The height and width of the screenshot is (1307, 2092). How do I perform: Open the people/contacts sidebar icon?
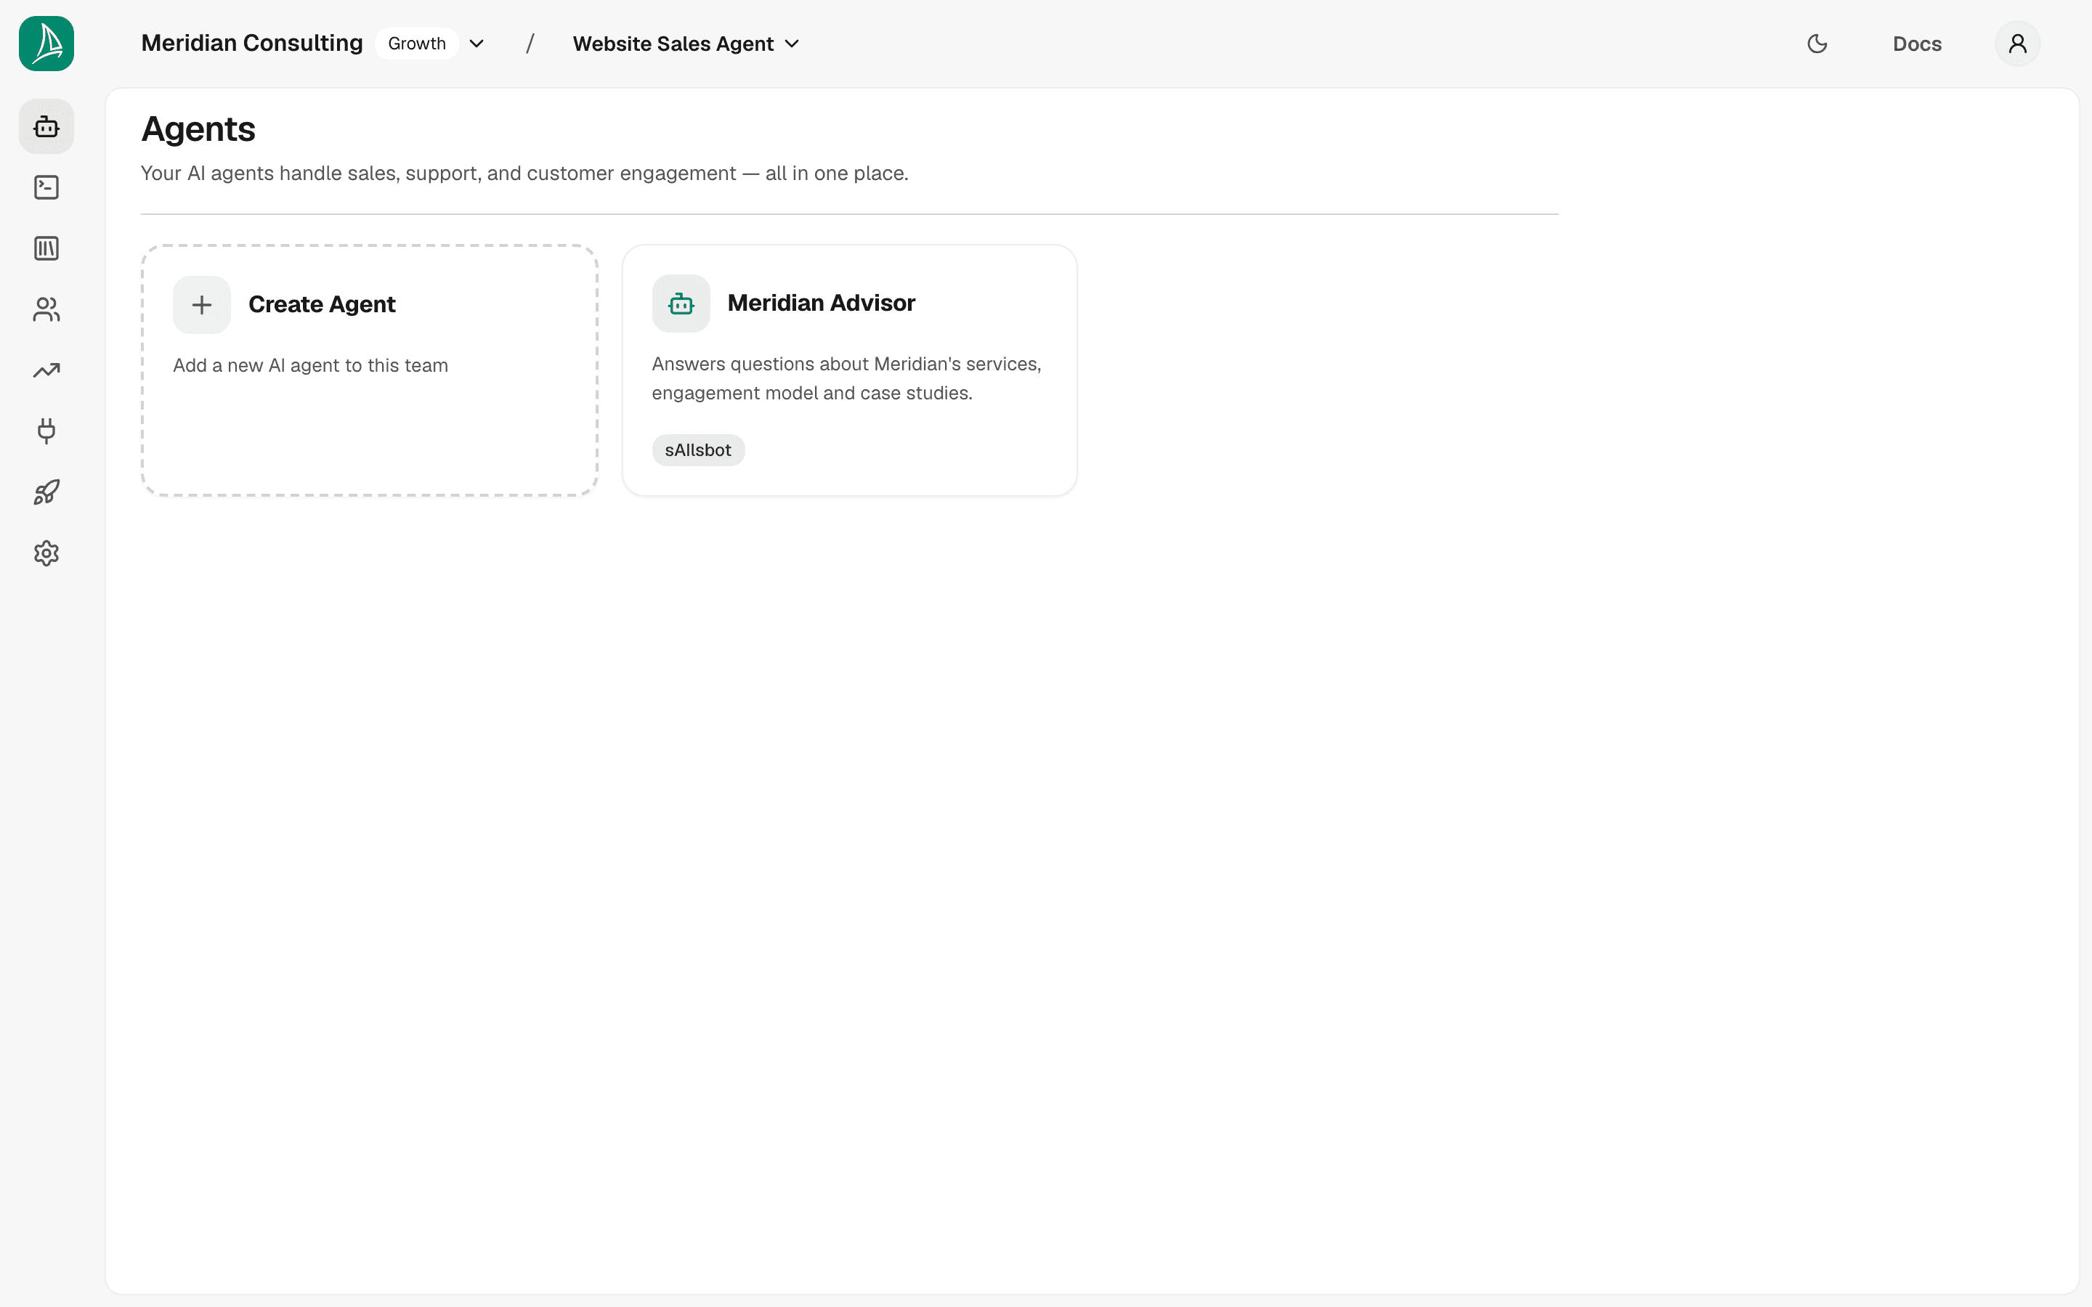tap(46, 309)
